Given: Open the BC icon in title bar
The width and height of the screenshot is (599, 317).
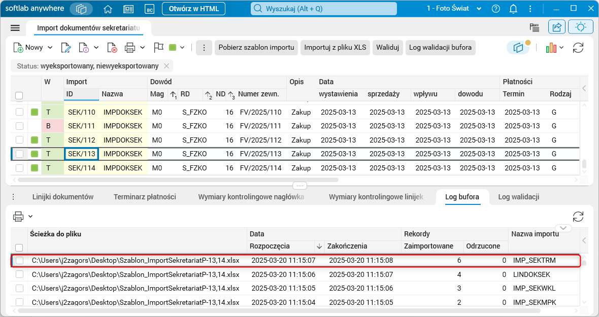Looking at the screenshot, I should 149,9.
